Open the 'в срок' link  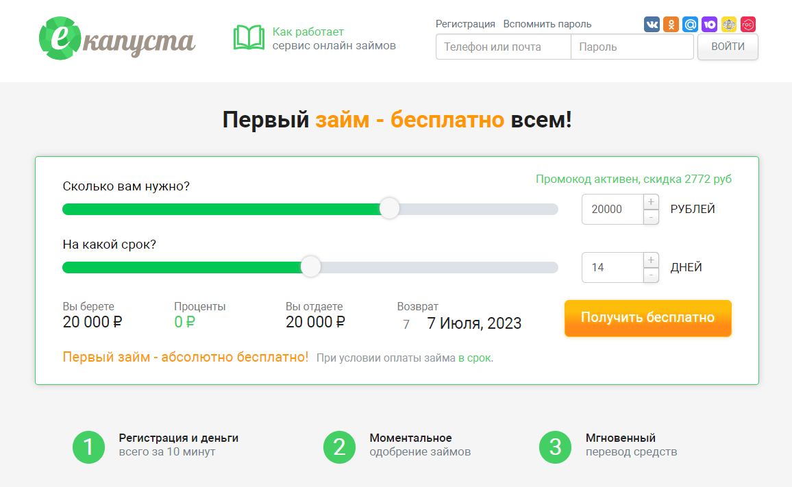coord(474,358)
